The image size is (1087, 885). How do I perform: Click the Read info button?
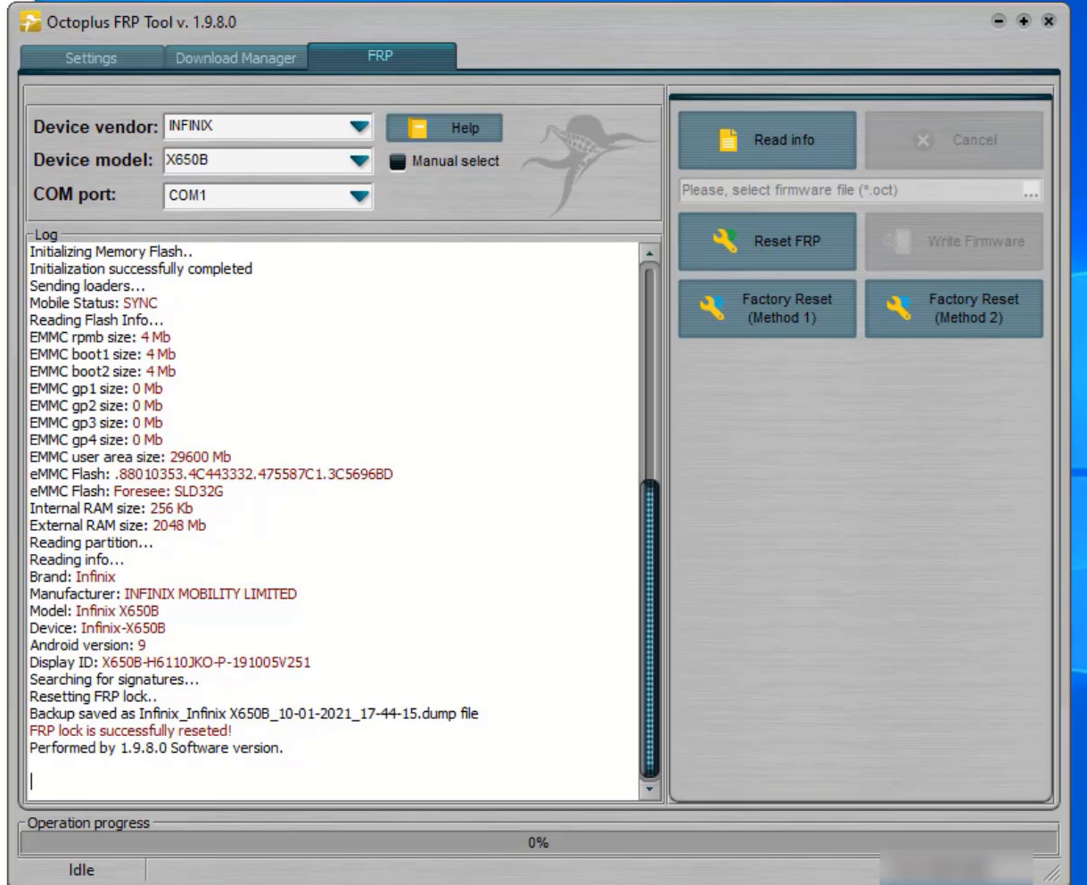[x=767, y=140]
